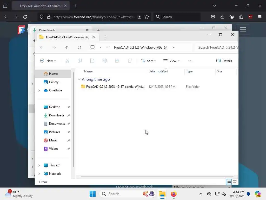Screen dimensions: 266x200
Task: Close the FreeCAD-0.21.2 Explorer tab
Action: click(x=94, y=37)
